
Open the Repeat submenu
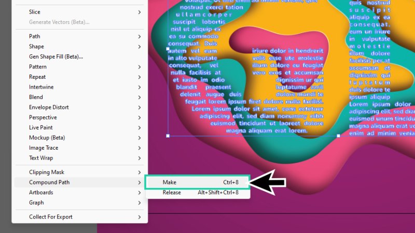click(x=80, y=77)
